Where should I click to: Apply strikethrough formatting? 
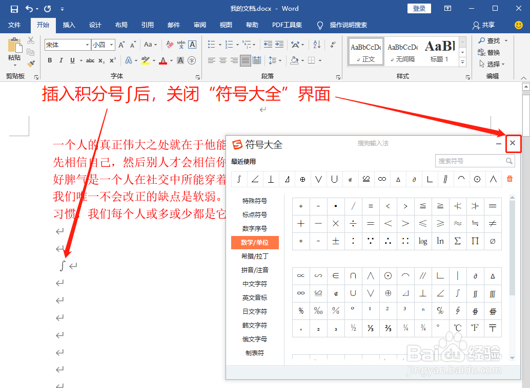click(x=91, y=60)
